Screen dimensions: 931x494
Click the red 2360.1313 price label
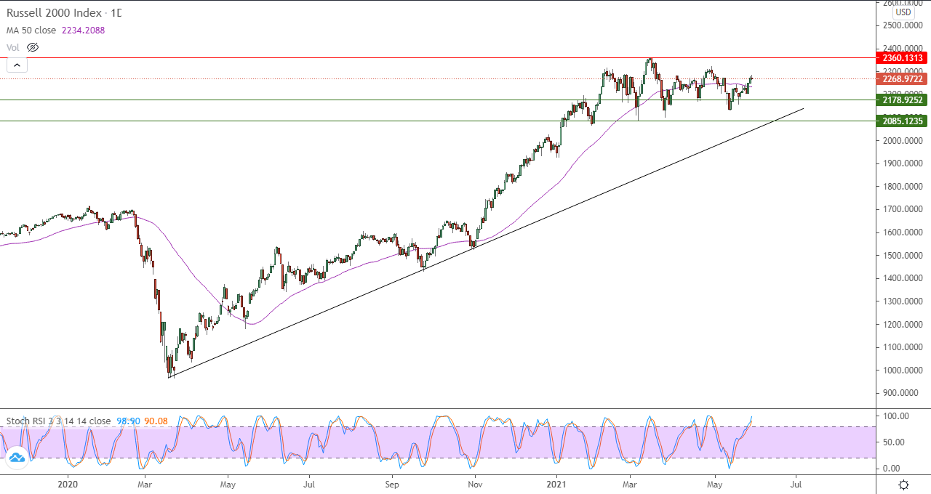coord(902,57)
